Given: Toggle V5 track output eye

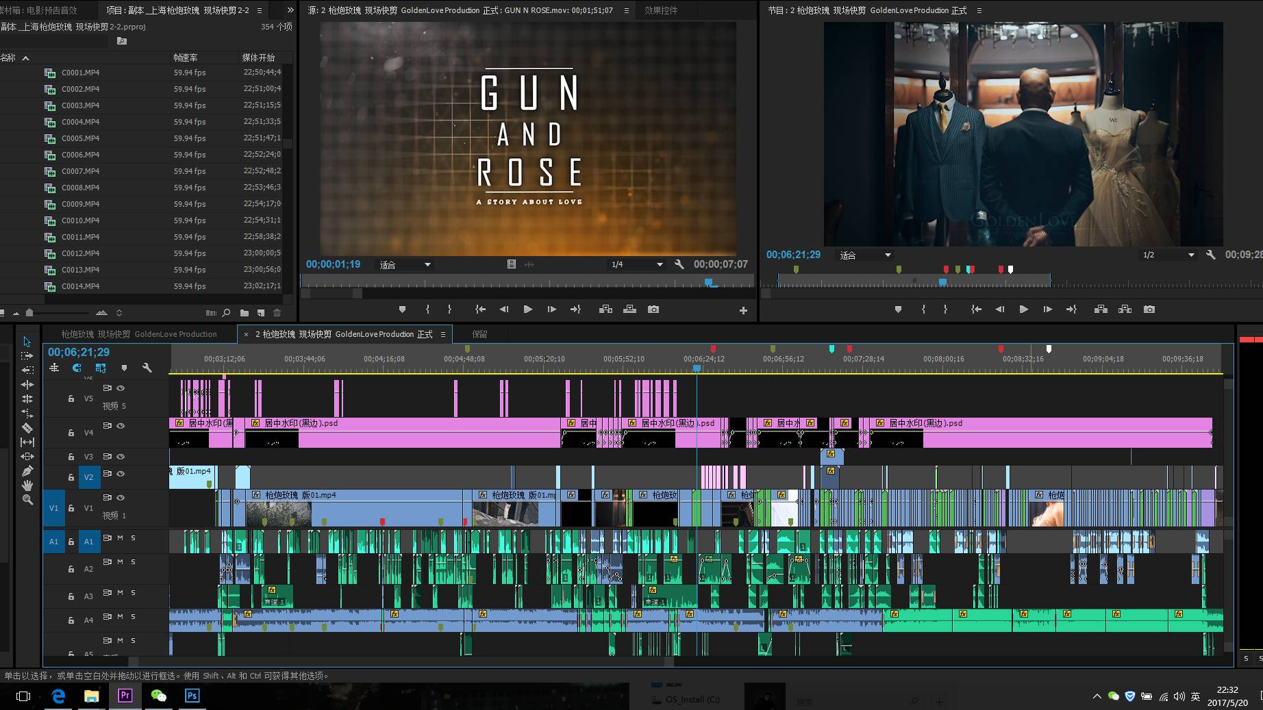Looking at the screenshot, I should pos(121,388).
